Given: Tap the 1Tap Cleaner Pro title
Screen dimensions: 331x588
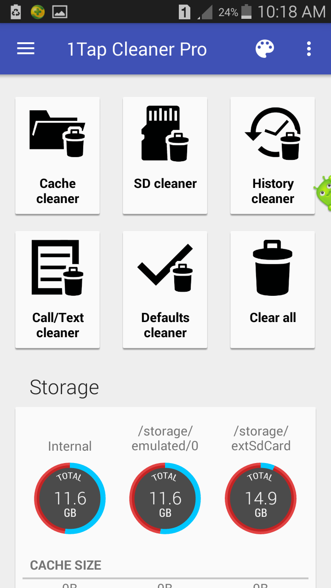Looking at the screenshot, I should tap(137, 49).
